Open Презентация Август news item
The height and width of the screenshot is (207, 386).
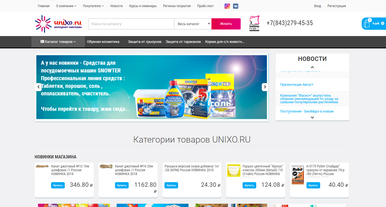(297, 85)
